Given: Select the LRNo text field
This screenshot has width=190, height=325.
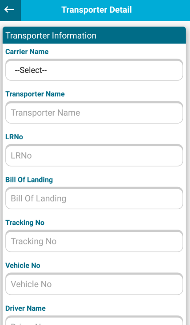Looking at the screenshot, I should 94,155.
